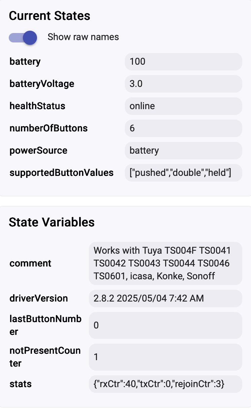Click the comment text about Tuya devices
The height and width of the screenshot is (409, 251).
165,263
